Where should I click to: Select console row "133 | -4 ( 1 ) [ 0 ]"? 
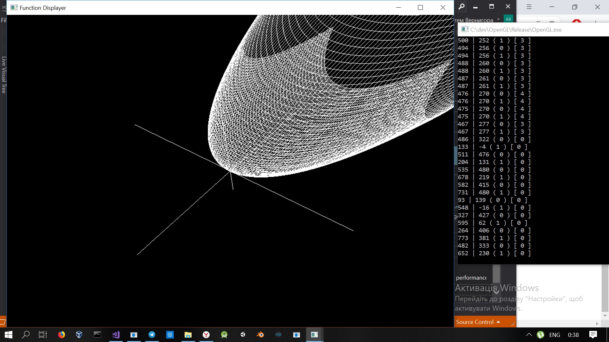492,147
